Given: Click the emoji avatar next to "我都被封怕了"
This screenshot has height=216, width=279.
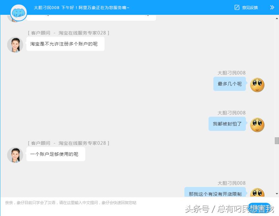Looking at the screenshot, I should (x=257, y=124).
